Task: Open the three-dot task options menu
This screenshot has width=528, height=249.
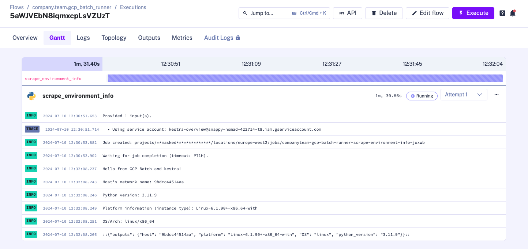Action: tap(497, 95)
